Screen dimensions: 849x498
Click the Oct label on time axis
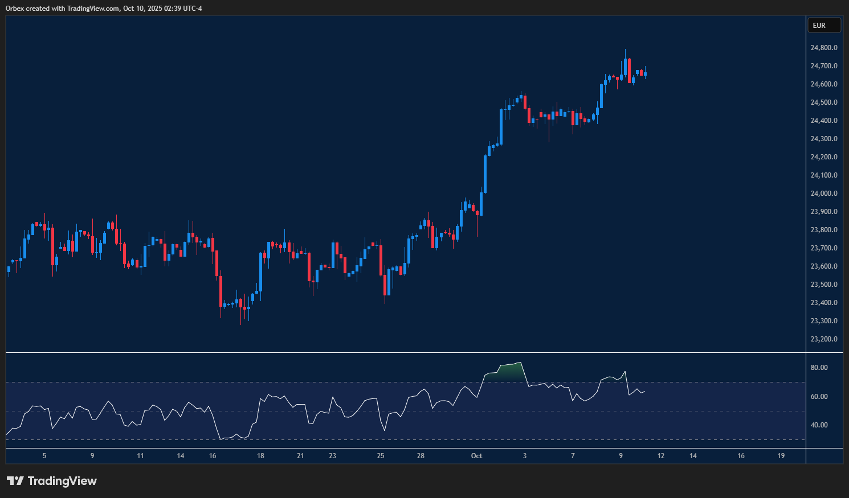click(476, 456)
